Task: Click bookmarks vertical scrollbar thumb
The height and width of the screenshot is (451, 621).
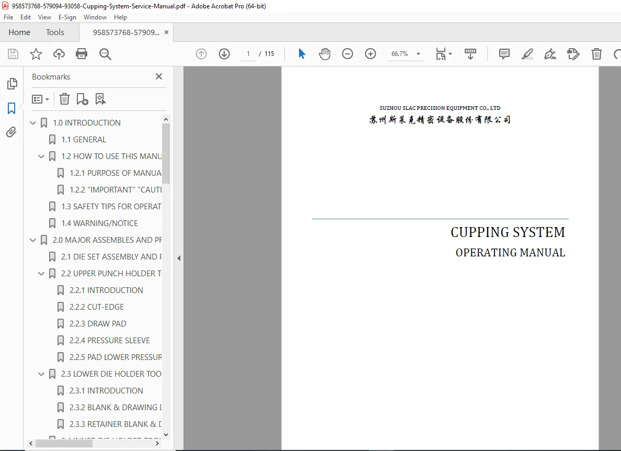Action: [x=166, y=154]
